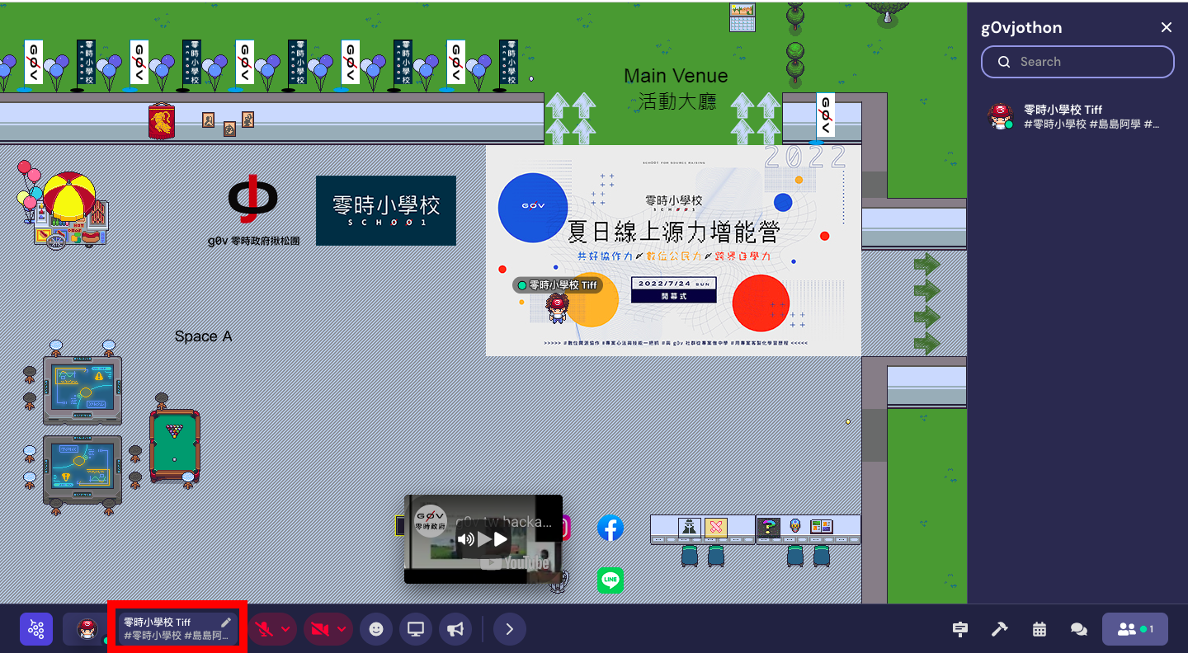
Task: Turn on the camera
Action: click(x=320, y=629)
